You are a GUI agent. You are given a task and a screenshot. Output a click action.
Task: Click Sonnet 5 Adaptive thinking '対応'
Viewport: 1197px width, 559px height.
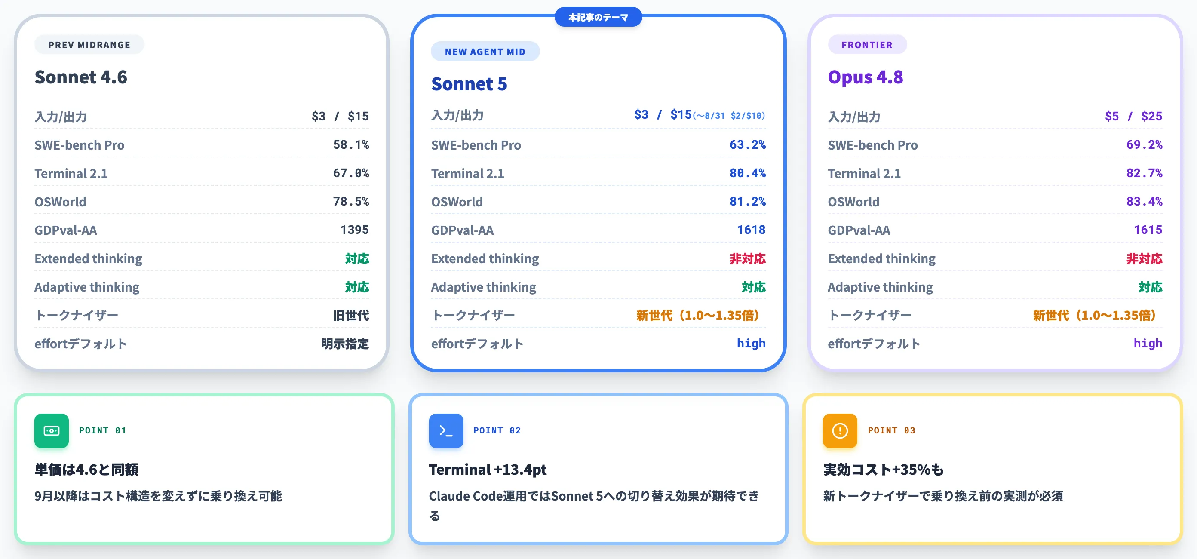[753, 287]
